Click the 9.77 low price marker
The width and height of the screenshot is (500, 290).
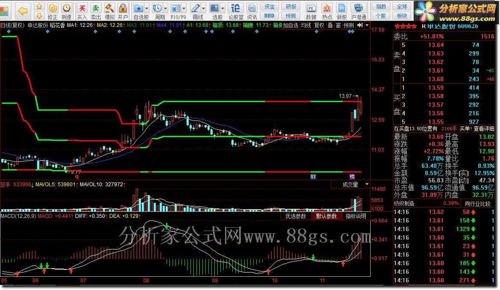point(76,172)
